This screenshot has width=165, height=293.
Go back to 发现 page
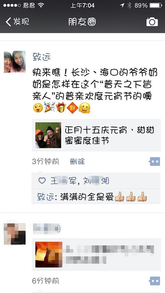(17, 22)
